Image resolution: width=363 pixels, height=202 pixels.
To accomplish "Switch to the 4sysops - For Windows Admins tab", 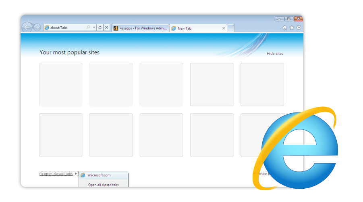I will click(x=140, y=28).
